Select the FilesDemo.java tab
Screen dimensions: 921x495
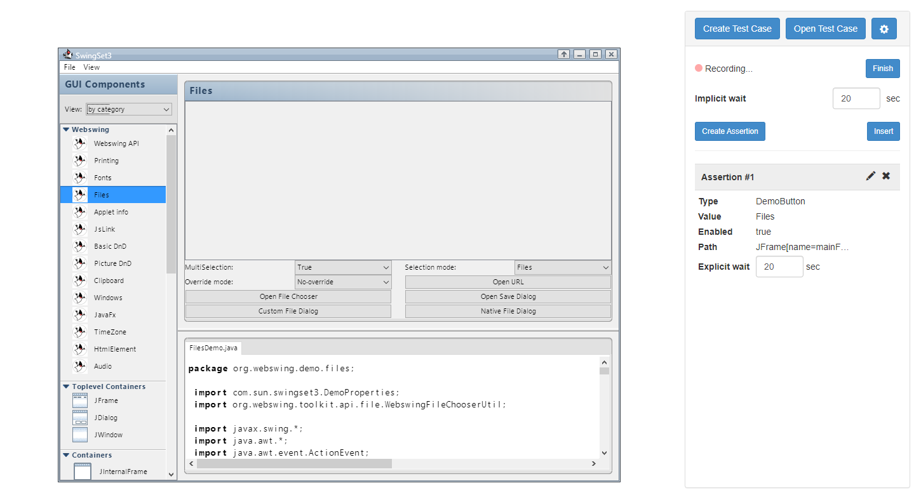213,348
